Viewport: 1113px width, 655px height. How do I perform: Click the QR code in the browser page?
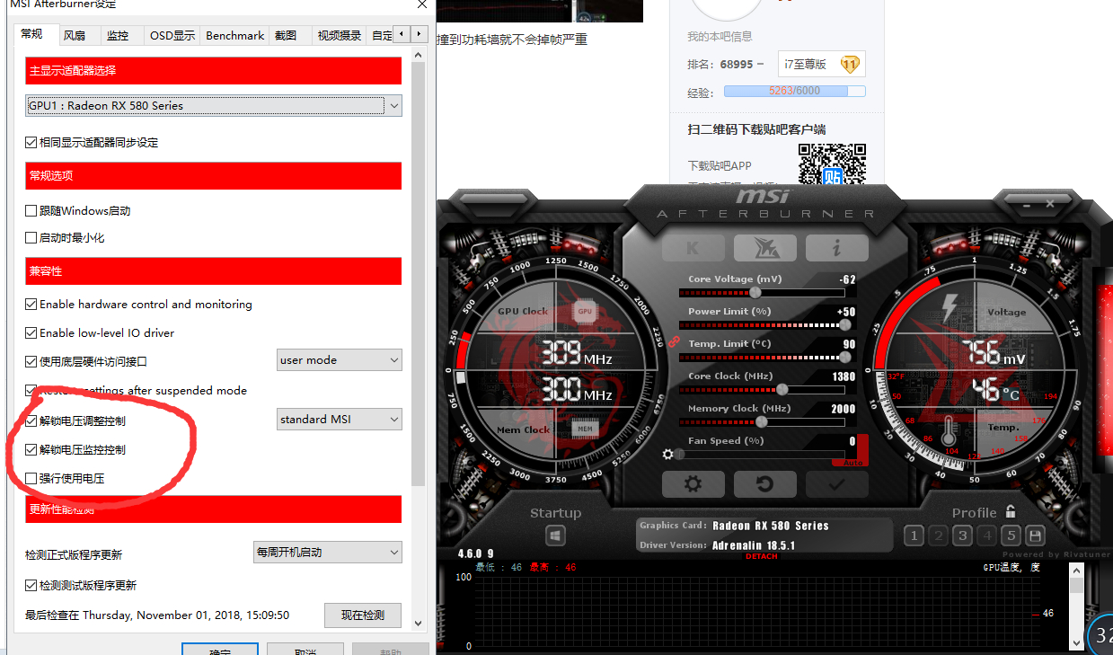click(832, 164)
